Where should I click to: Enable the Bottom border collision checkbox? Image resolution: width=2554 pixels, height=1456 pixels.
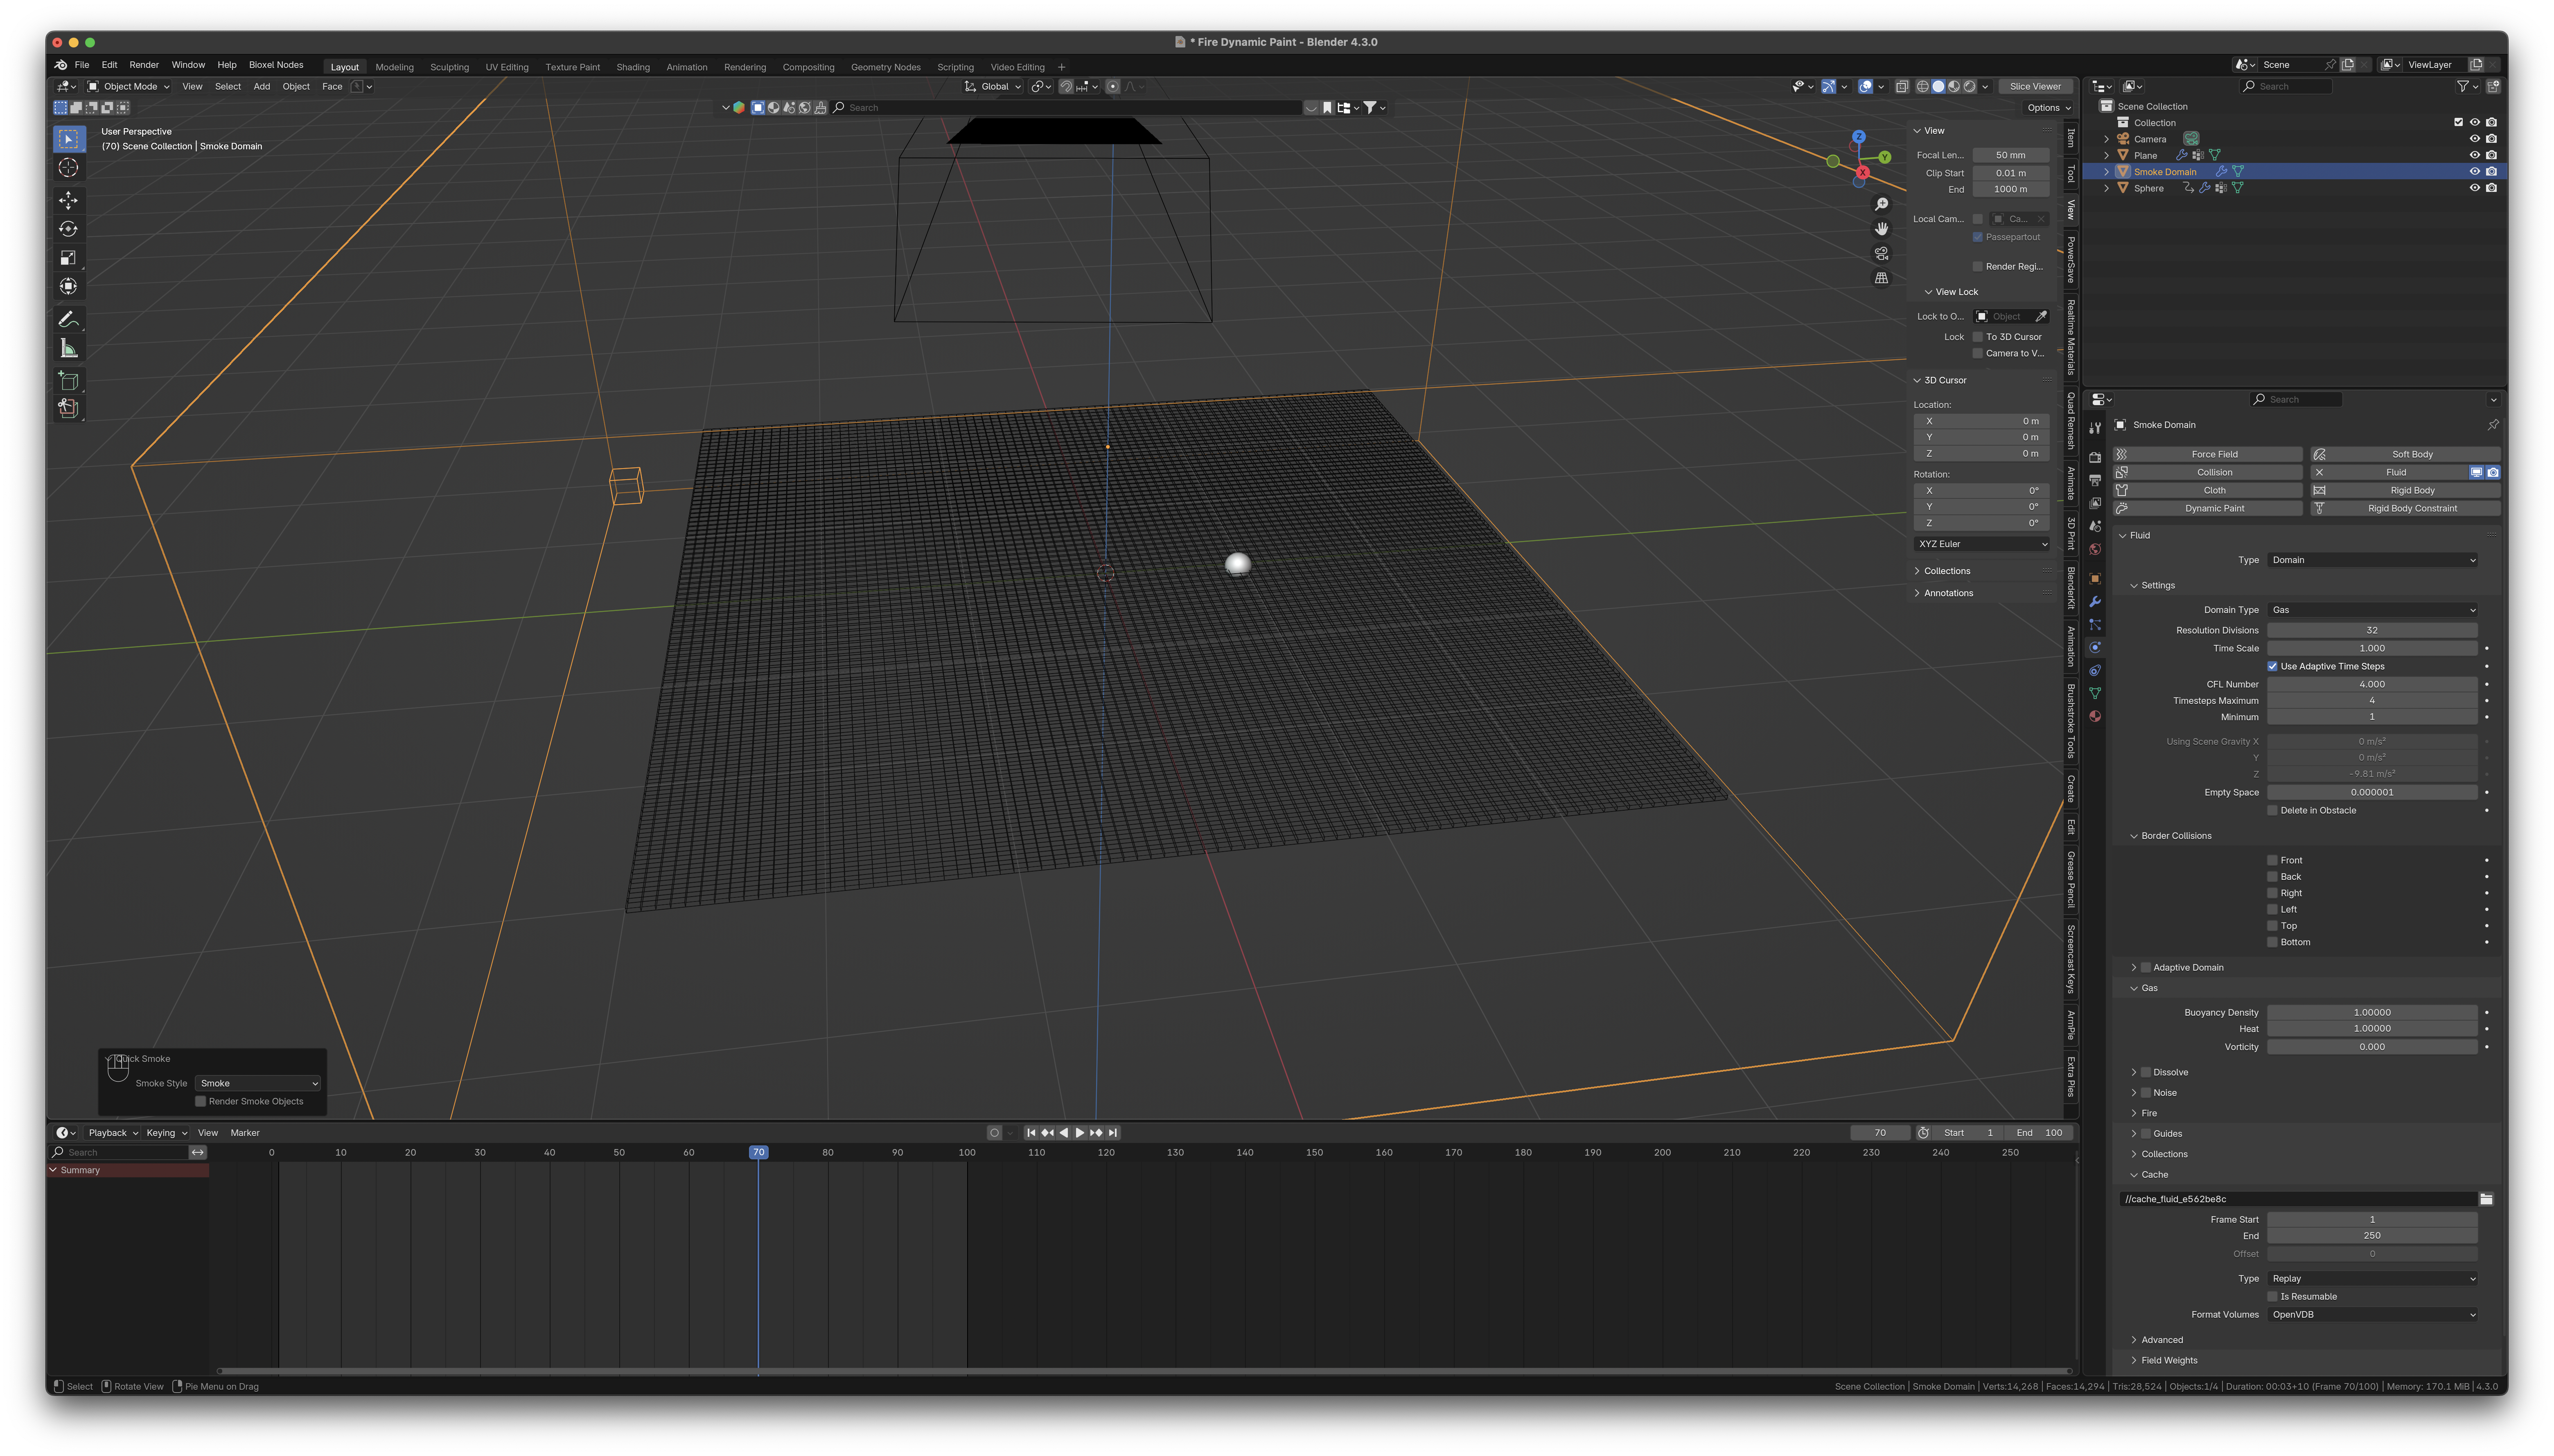click(x=2272, y=943)
